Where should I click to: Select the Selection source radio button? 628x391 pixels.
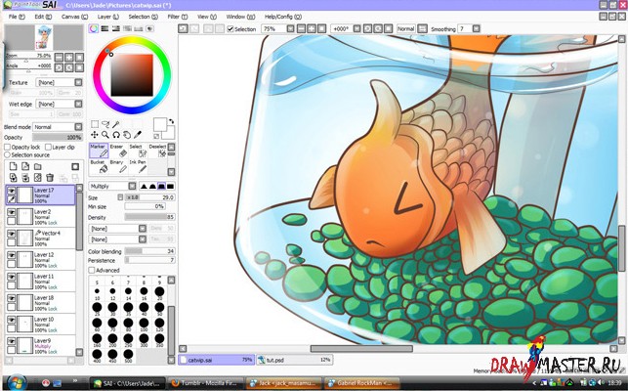pos(7,154)
